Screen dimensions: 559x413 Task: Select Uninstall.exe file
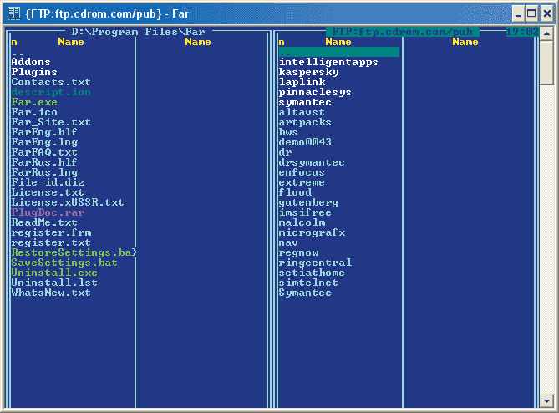click(x=54, y=273)
